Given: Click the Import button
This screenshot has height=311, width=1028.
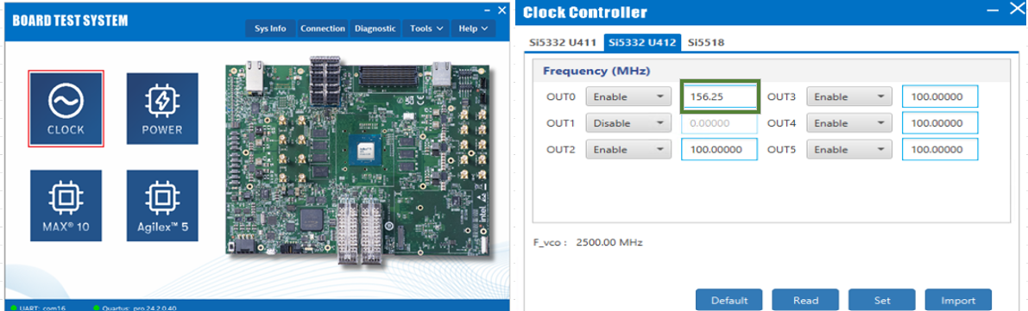Looking at the screenshot, I should click(x=958, y=300).
